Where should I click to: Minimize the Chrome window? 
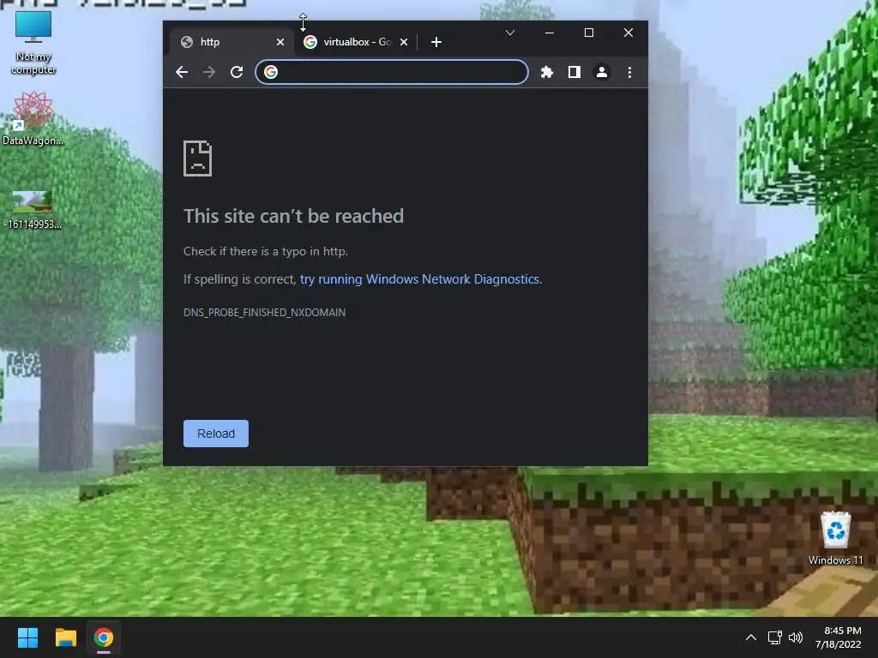coord(550,33)
